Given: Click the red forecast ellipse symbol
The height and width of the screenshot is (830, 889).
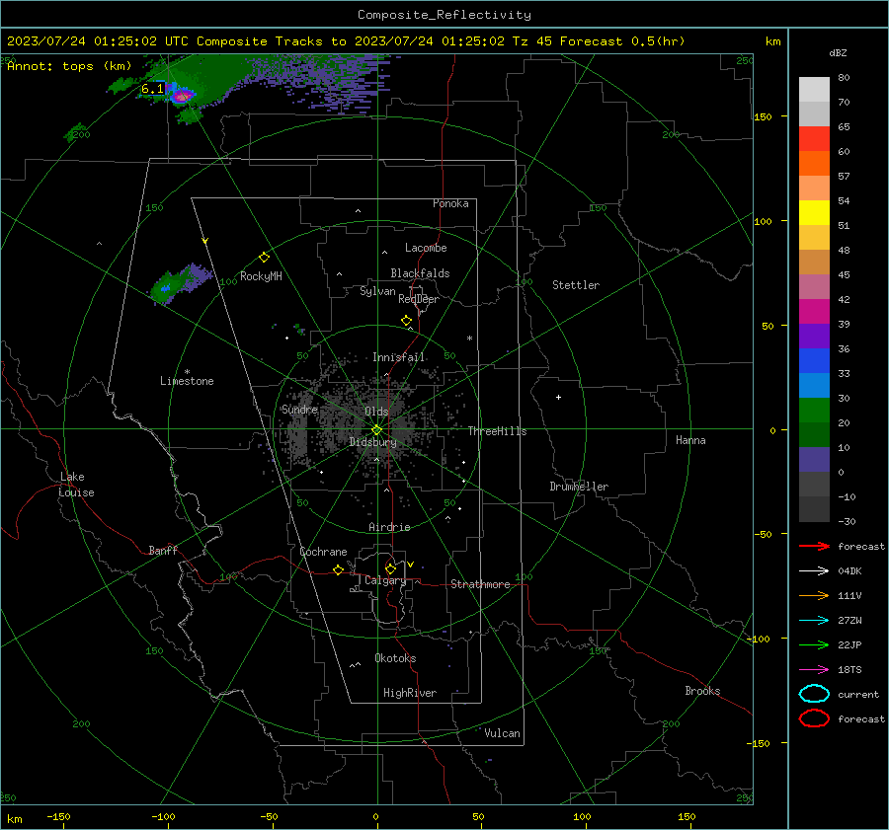Looking at the screenshot, I should (814, 718).
